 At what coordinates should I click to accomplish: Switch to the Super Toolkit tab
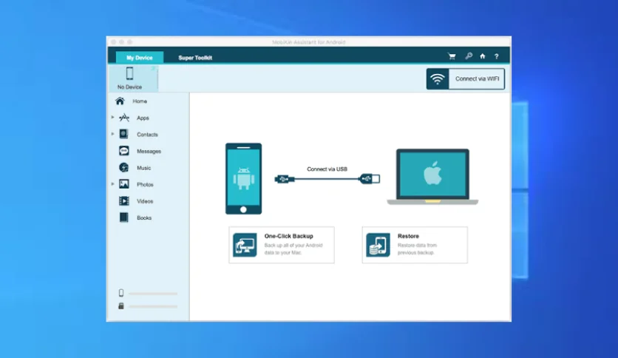[x=195, y=58]
